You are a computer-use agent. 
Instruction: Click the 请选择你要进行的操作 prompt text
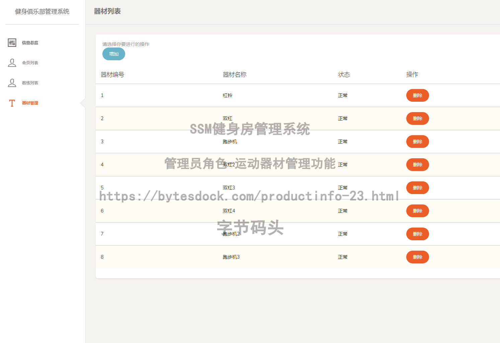pos(126,44)
